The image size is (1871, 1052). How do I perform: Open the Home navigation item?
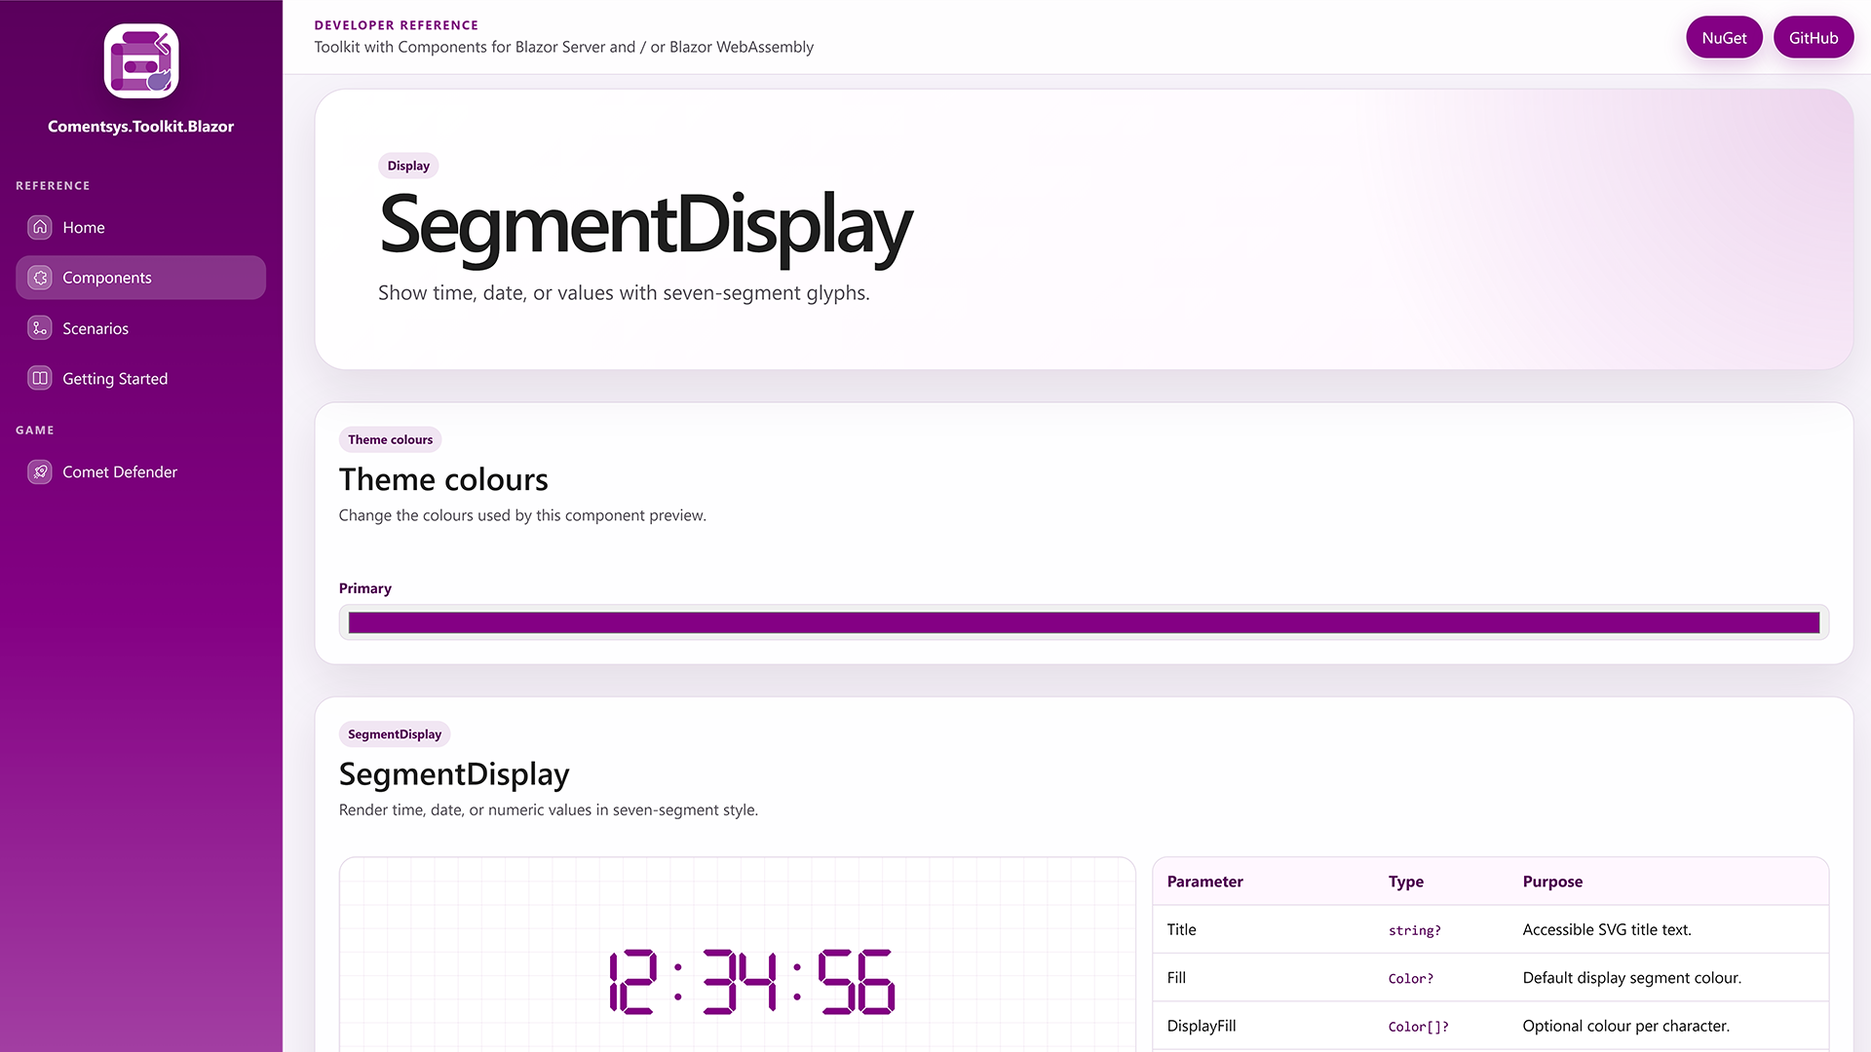pyautogui.click(x=140, y=227)
